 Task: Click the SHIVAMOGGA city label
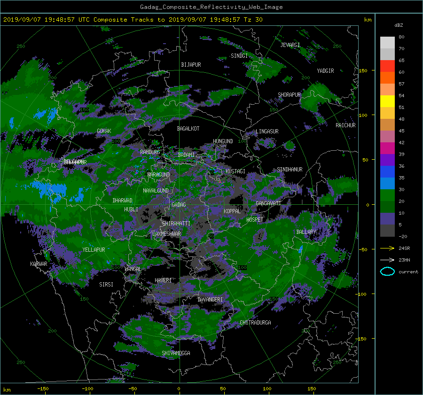click(176, 353)
